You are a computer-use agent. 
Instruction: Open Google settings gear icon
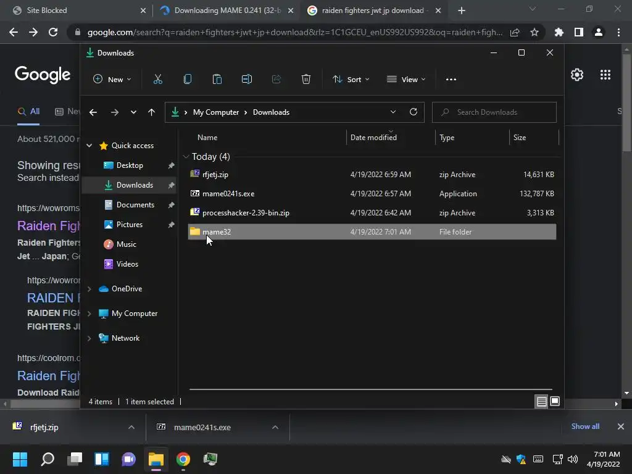(577, 75)
